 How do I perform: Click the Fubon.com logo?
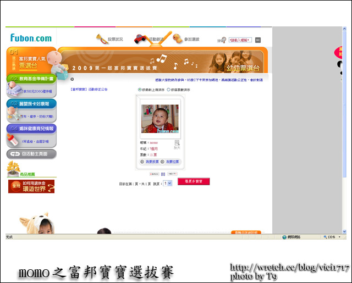tap(31, 38)
